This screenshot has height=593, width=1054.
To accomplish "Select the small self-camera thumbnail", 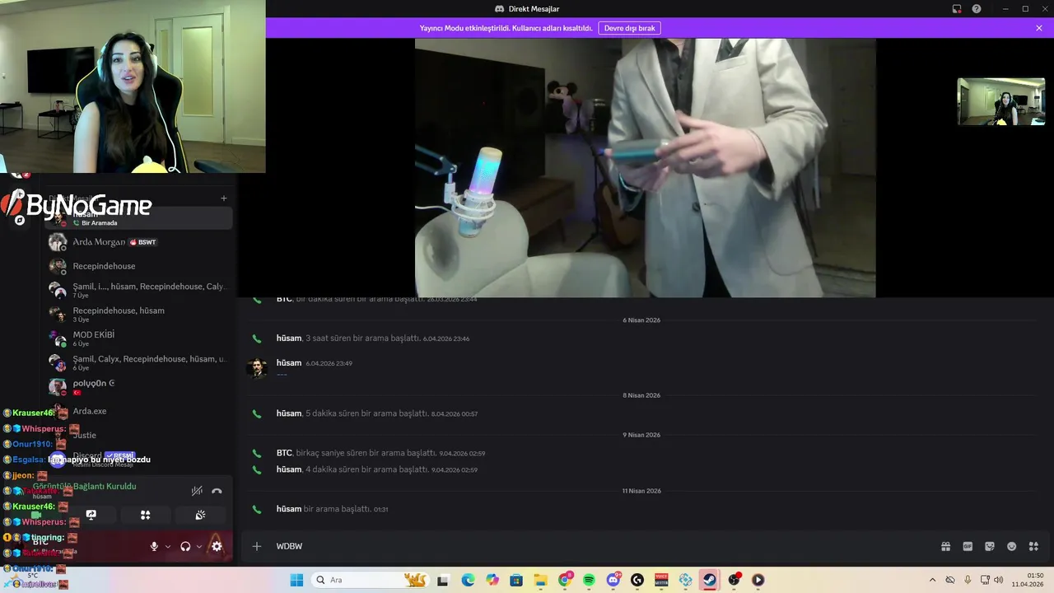I will point(1000,101).
